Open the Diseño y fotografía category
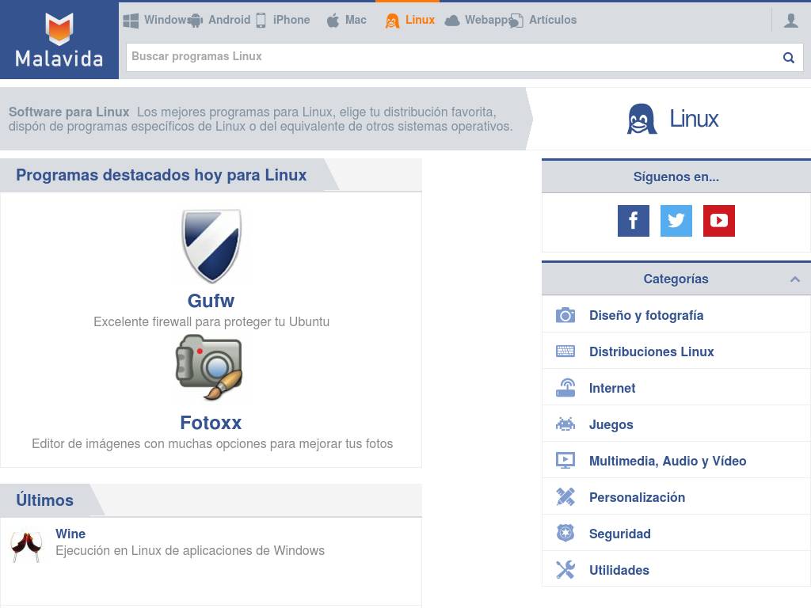 click(x=646, y=315)
